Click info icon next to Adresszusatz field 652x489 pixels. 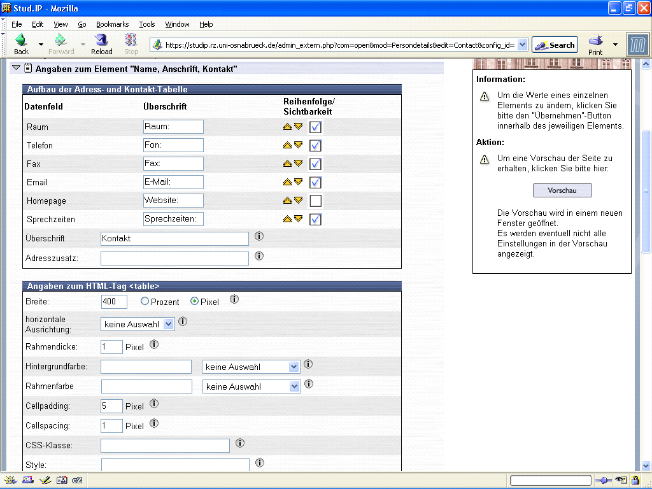click(259, 256)
